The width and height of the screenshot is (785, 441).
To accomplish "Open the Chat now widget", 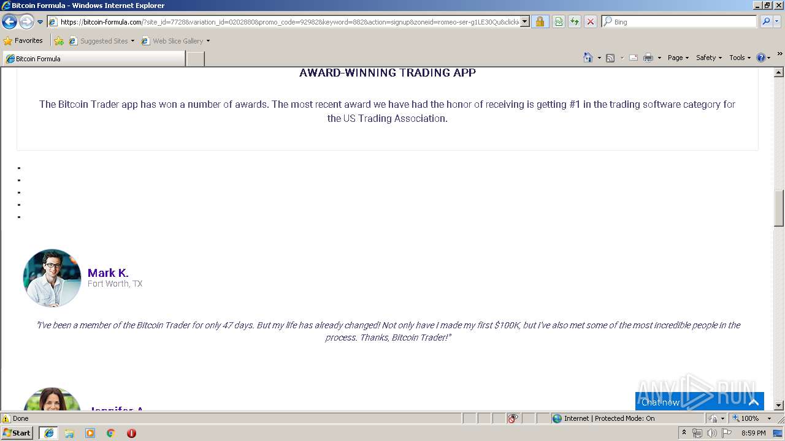I will pyautogui.click(x=700, y=402).
